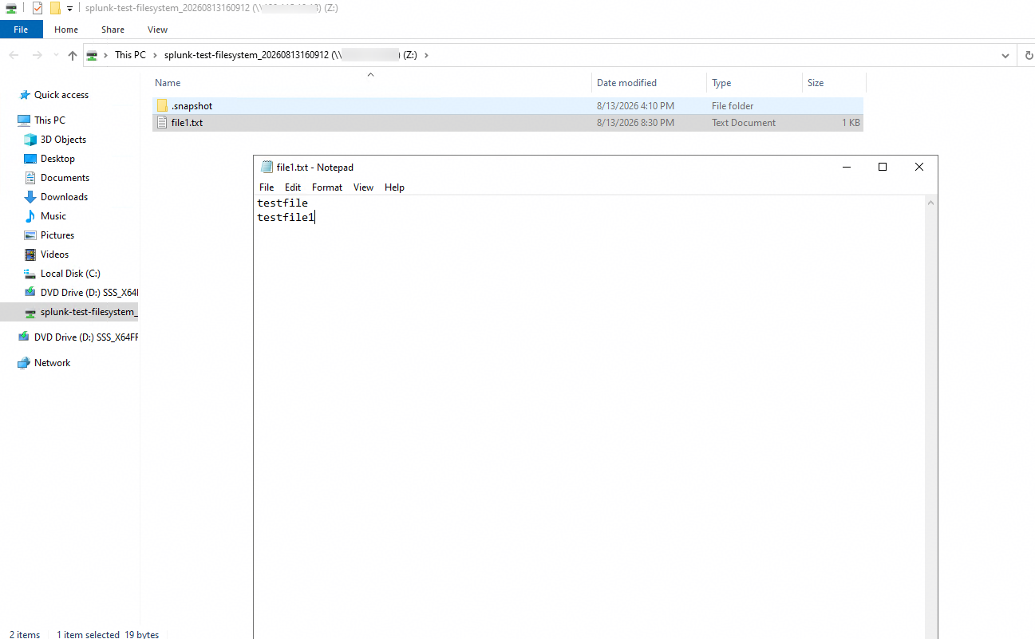
Task: Open Pictures via its sidebar icon
Action: pyautogui.click(x=30, y=235)
